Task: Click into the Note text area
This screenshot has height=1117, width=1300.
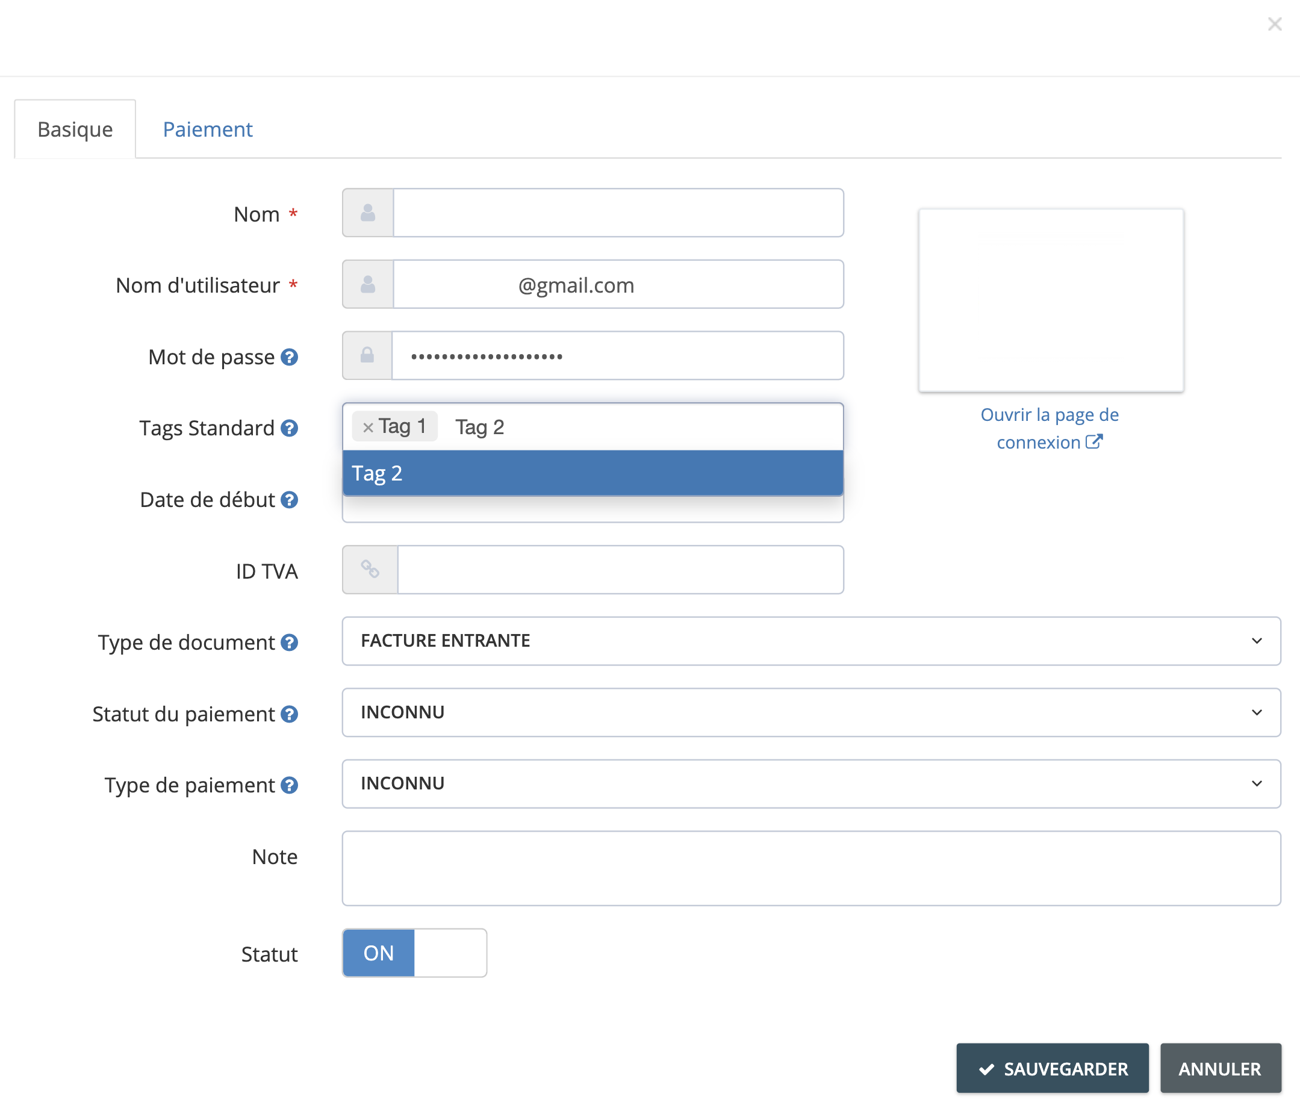Action: pyautogui.click(x=811, y=868)
